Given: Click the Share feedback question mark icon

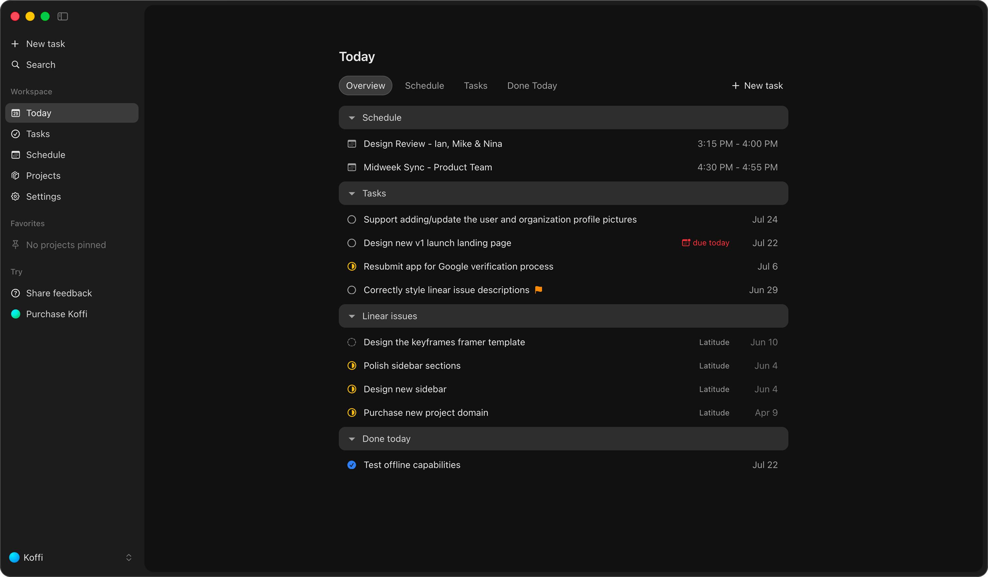Looking at the screenshot, I should pos(15,293).
